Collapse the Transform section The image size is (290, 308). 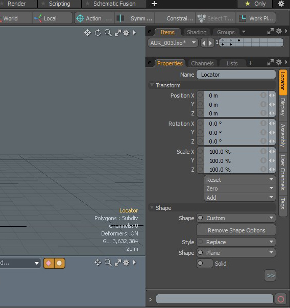tap(152, 85)
